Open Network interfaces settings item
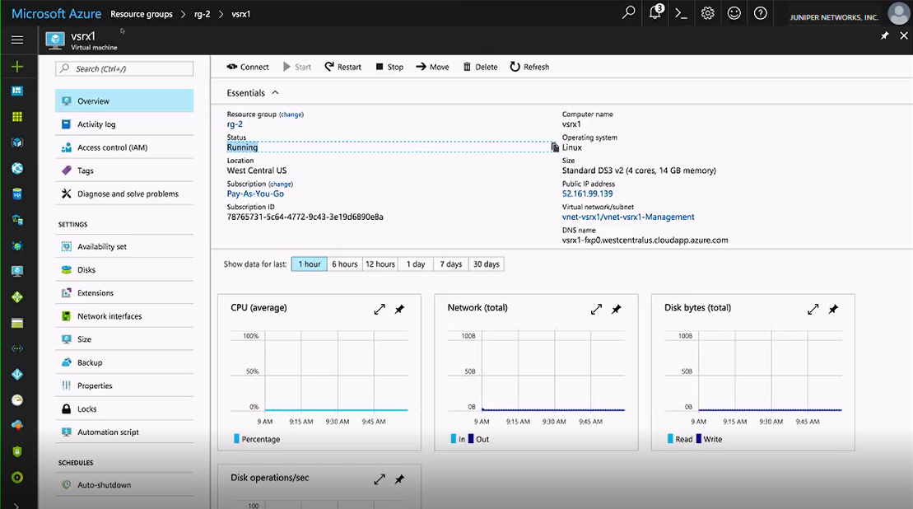This screenshot has width=913, height=509. 109,316
